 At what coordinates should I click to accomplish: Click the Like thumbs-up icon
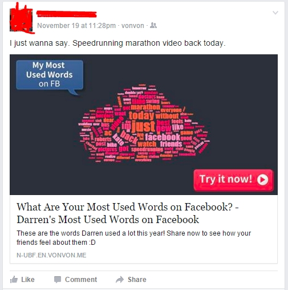click(x=14, y=280)
